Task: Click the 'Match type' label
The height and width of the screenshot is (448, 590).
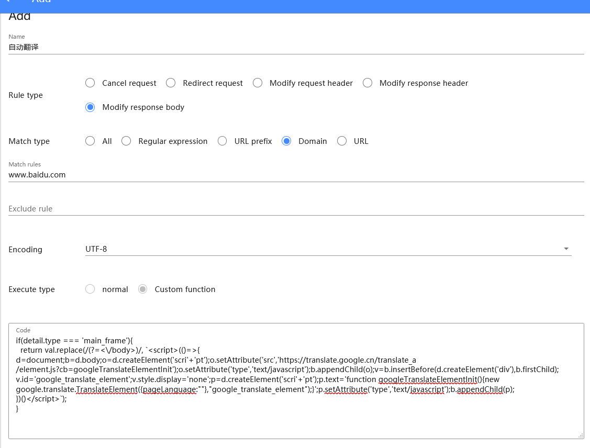Action: pos(29,141)
